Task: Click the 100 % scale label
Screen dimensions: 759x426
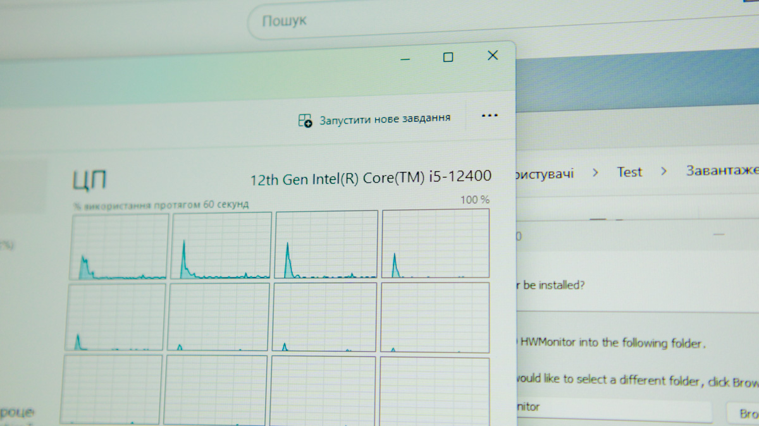Action: [474, 200]
